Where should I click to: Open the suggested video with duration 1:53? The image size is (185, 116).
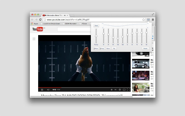click(141, 54)
